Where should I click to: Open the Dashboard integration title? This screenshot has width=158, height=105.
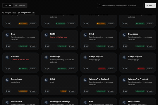pyautogui.click(x=133, y=34)
